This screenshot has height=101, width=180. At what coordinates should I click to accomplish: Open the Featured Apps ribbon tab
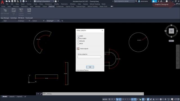[x=81, y=6]
